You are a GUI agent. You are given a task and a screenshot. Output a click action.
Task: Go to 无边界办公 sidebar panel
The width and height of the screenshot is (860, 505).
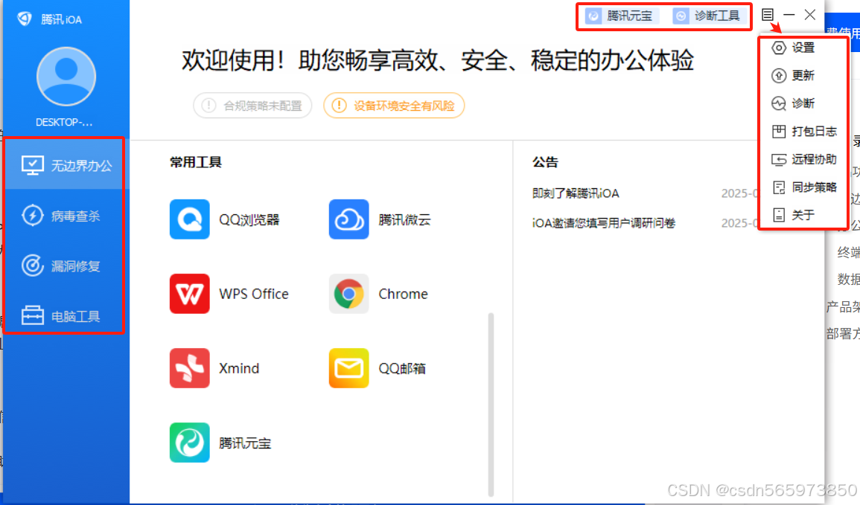click(x=65, y=164)
